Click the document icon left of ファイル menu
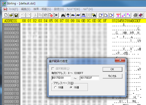This screenshot has height=105, width=146. (5, 9)
